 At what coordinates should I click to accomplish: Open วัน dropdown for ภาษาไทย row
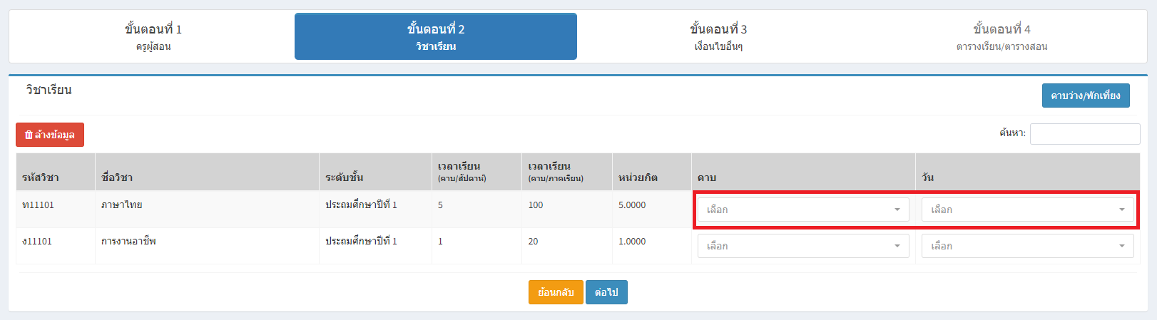click(x=1027, y=210)
